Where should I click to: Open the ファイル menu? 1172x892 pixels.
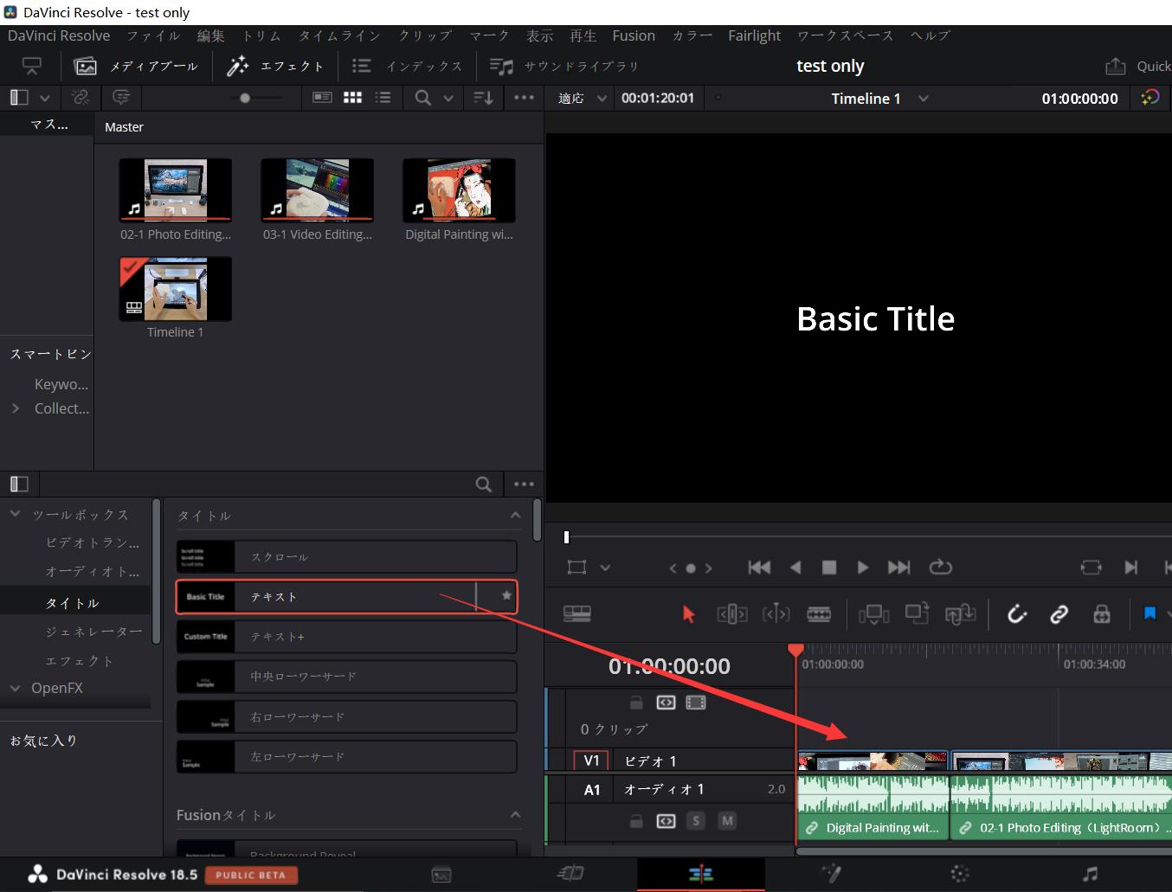click(153, 35)
